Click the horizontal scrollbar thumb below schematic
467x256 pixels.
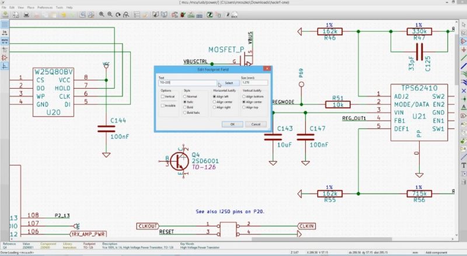322,239
